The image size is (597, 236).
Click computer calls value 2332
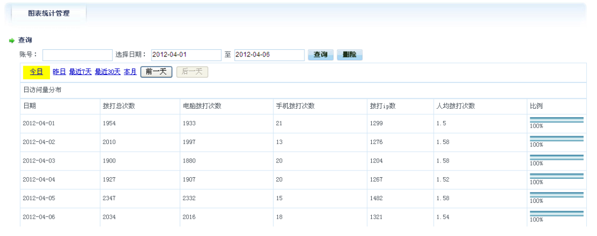point(189,198)
